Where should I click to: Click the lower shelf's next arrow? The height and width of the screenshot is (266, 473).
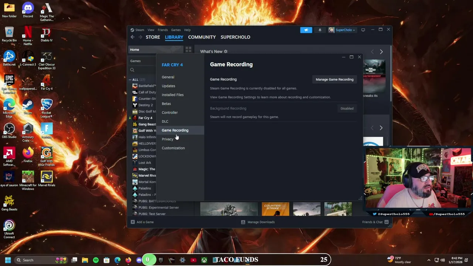point(381,128)
